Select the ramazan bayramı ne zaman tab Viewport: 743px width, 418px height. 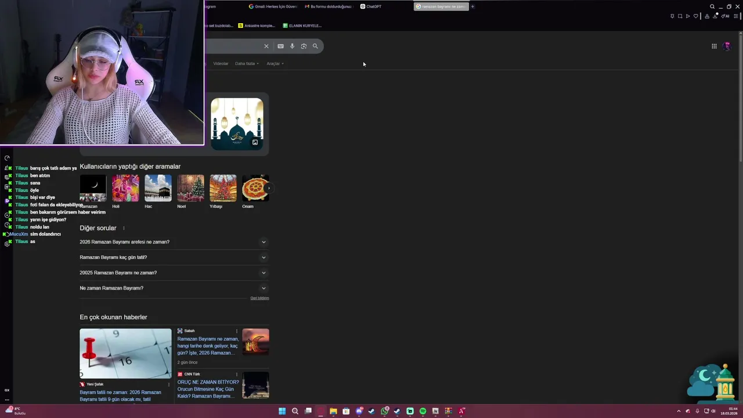tap(441, 6)
